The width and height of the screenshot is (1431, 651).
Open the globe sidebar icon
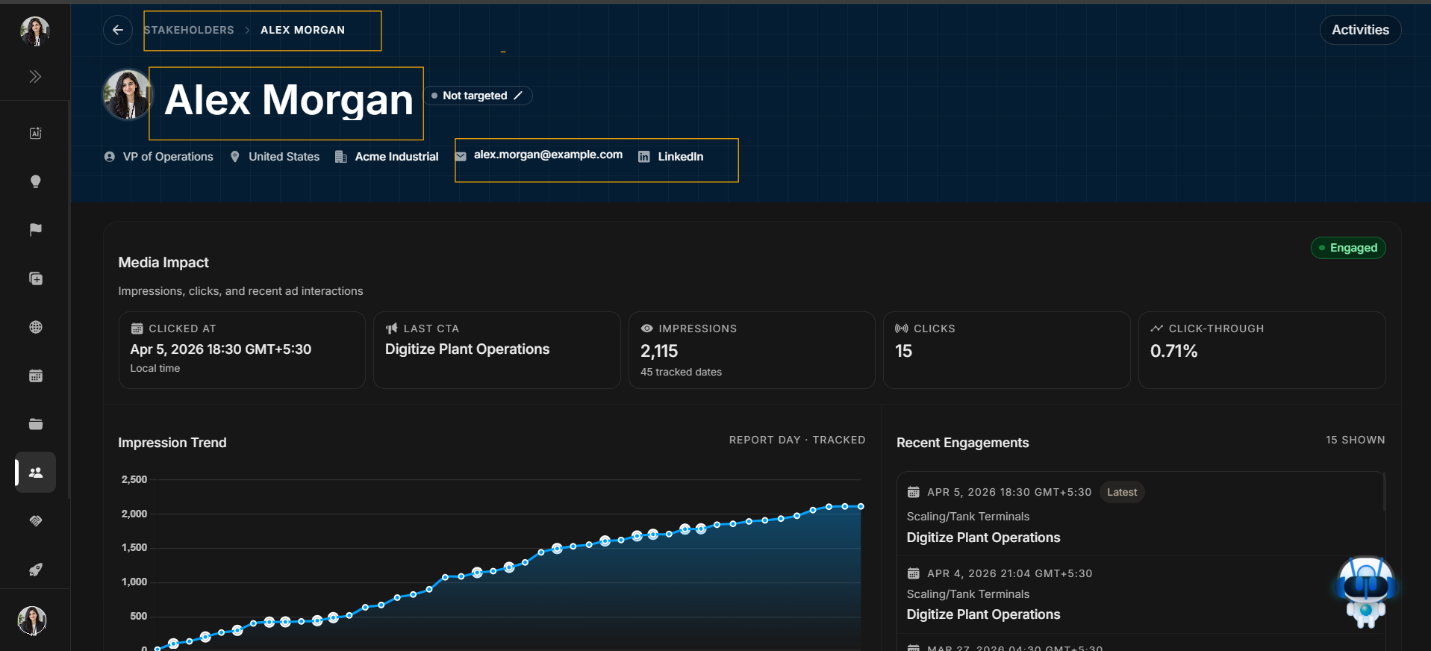click(35, 327)
